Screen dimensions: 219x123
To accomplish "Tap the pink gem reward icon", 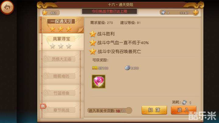I will click(x=99, y=82).
